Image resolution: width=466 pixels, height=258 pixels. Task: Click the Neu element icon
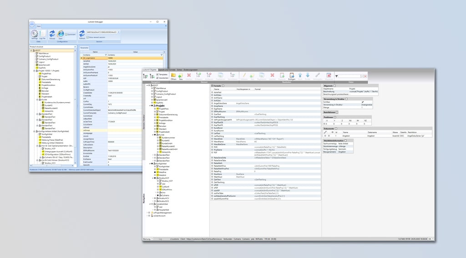[x=181, y=76]
